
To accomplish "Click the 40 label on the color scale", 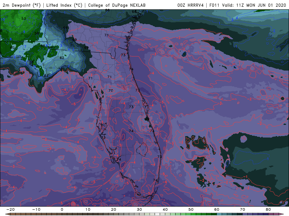I will coord(165,210).
